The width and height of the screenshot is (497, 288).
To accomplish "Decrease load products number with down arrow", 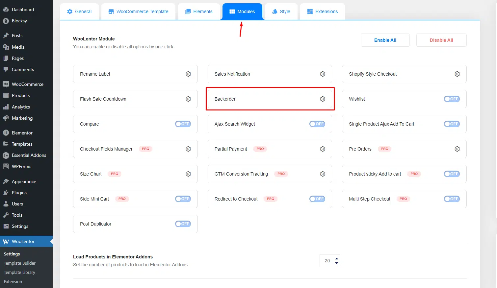I will pos(336,263).
